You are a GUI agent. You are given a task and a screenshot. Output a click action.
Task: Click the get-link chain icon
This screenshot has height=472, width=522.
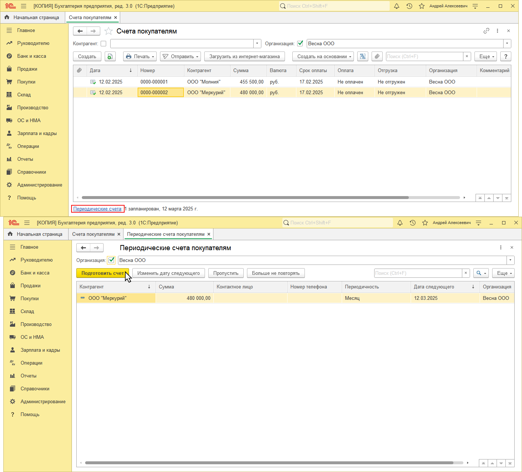pos(486,31)
